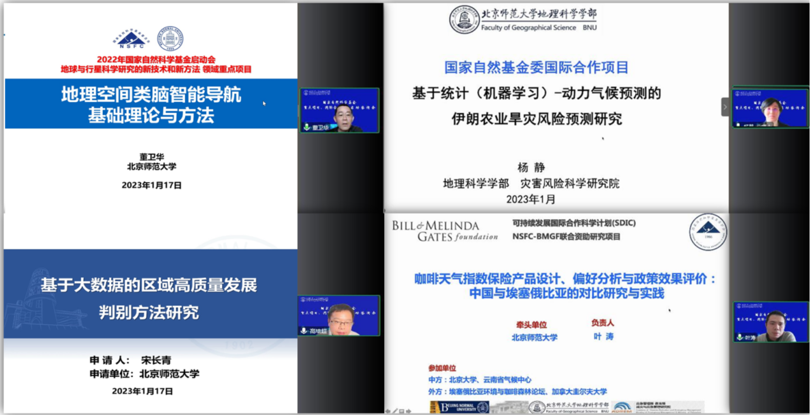Click the microphone icon on 叶涛's video tile
Image resolution: width=810 pixels, height=415 pixels.
click(740, 337)
